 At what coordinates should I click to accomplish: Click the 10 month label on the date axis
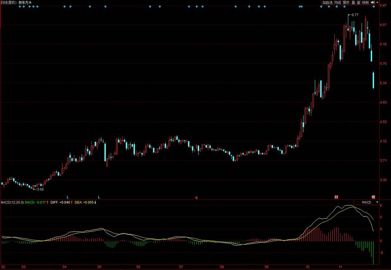pyautogui.click(x=307, y=267)
